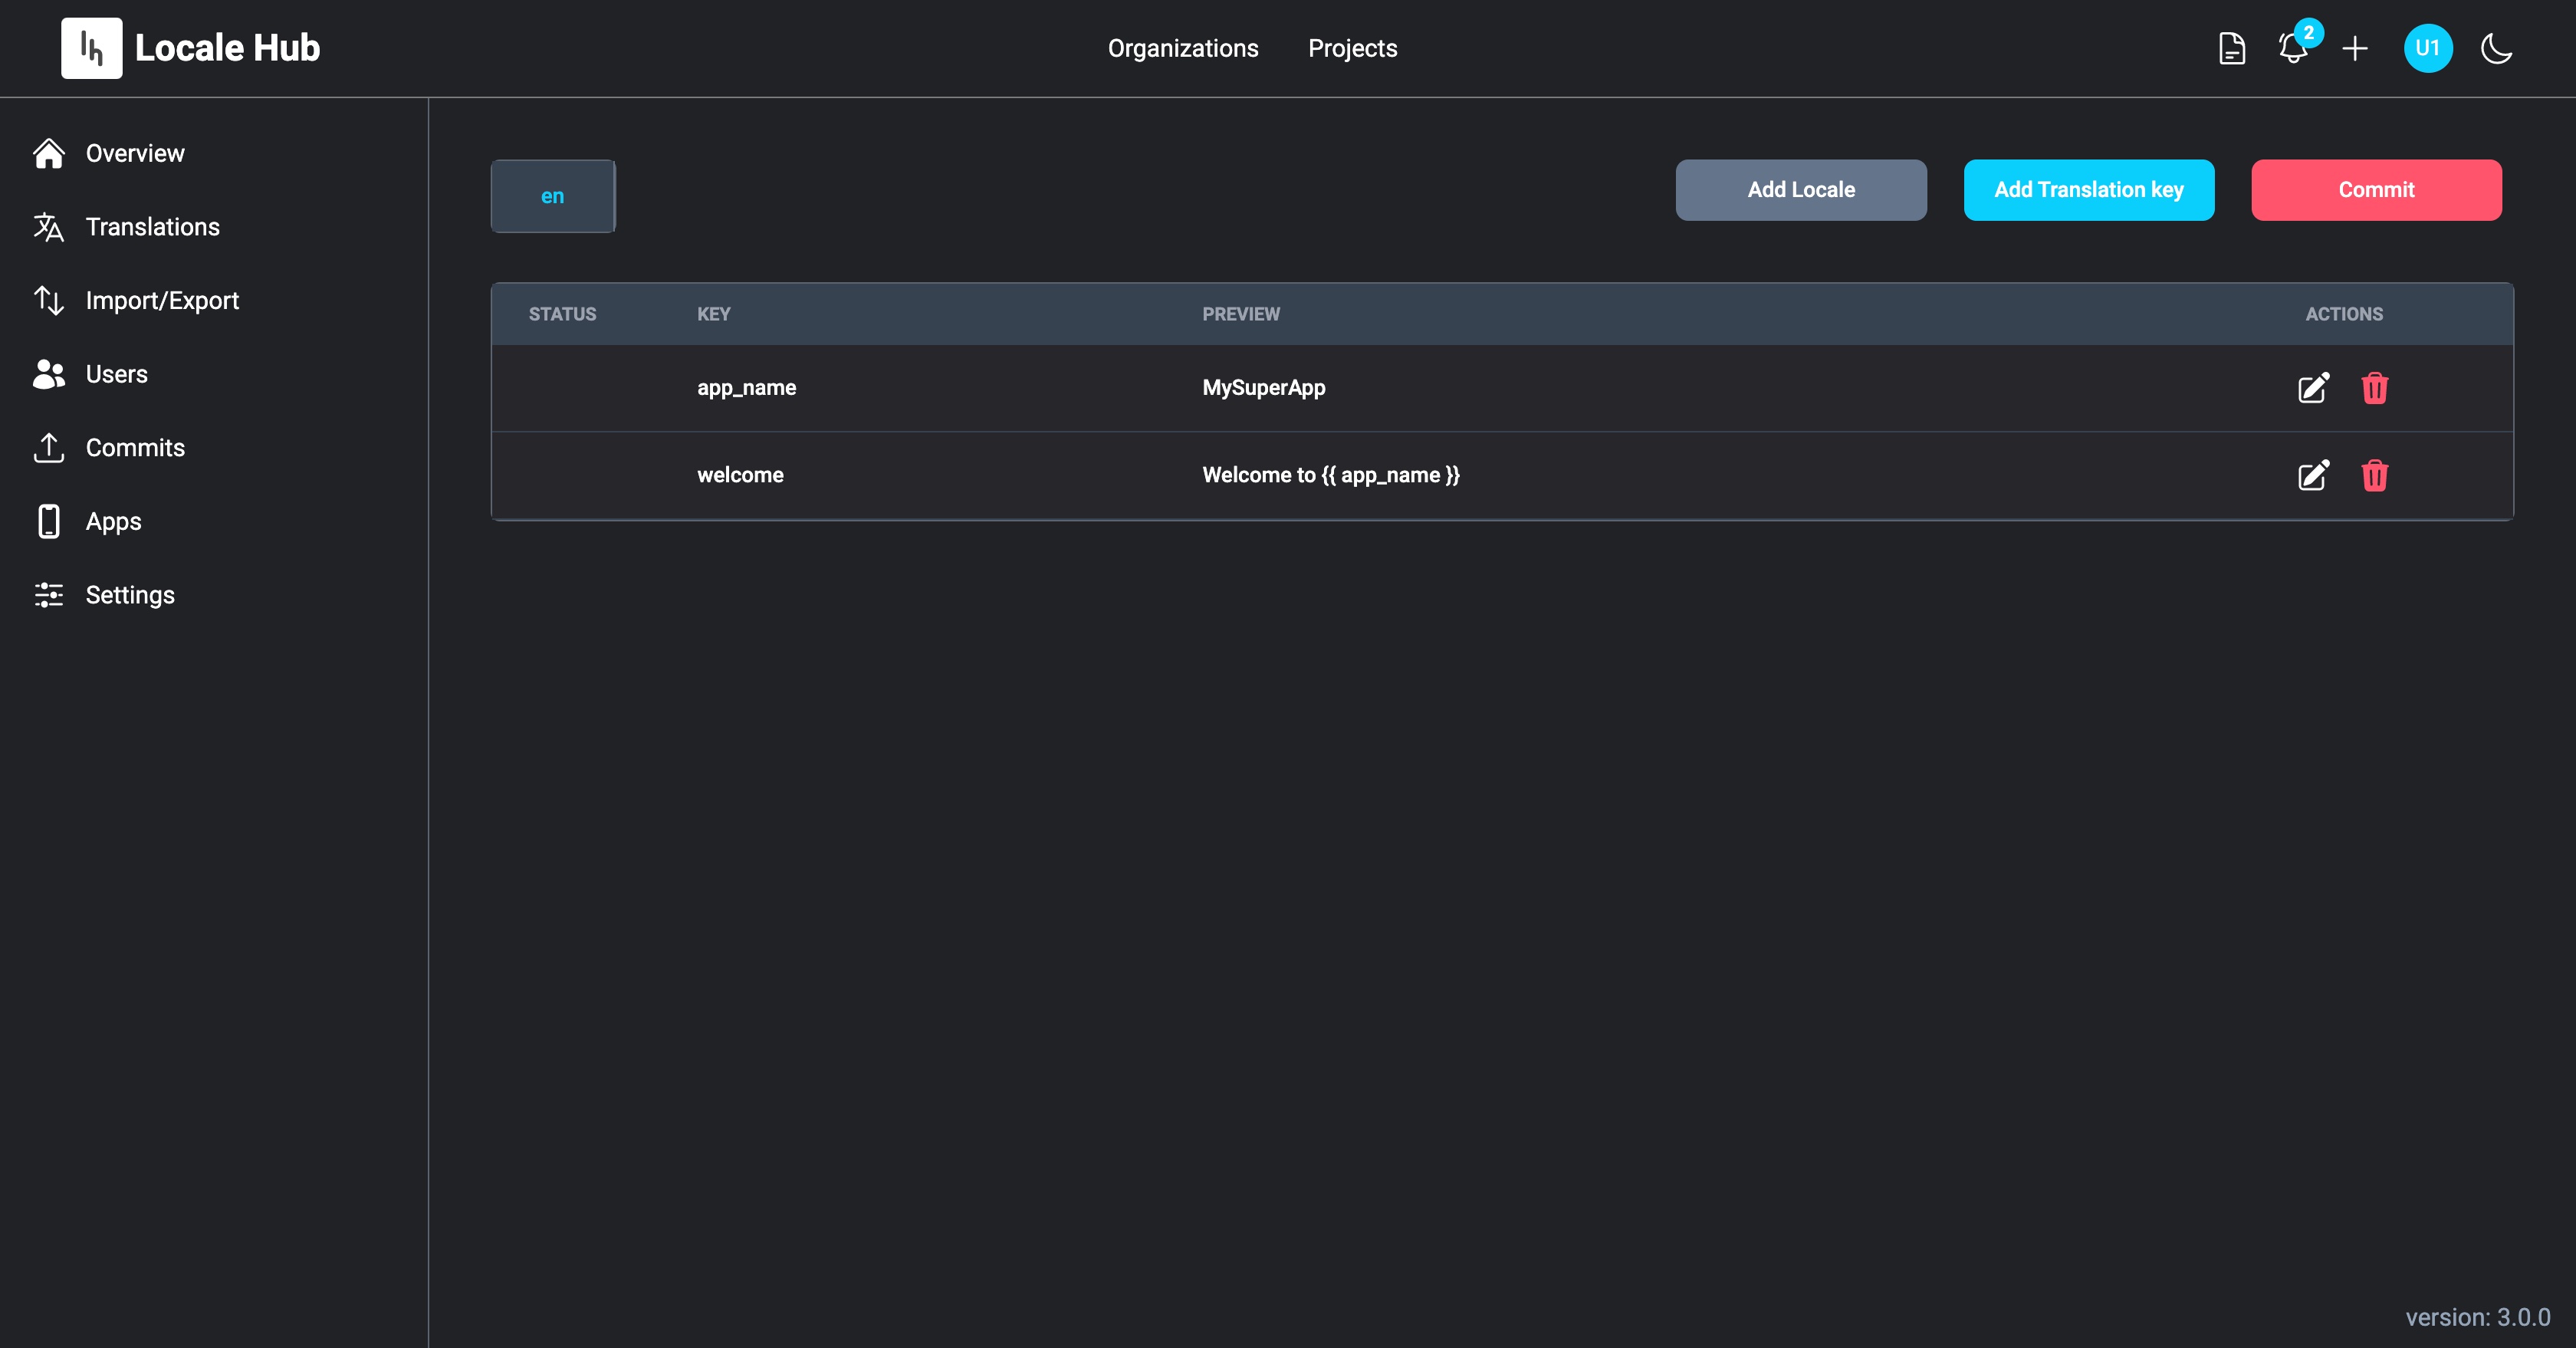The height and width of the screenshot is (1348, 2576).
Task: Open the Apps sidebar label
Action: (113, 521)
